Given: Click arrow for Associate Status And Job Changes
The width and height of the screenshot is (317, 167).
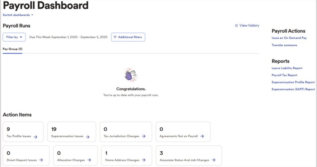Looking at the screenshot, I should (214, 160).
